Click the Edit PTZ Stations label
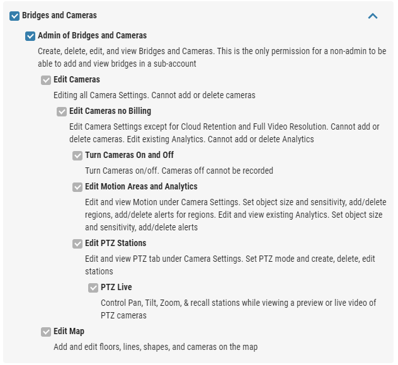Image resolution: width=398 pixels, height=365 pixels. (115, 244)
